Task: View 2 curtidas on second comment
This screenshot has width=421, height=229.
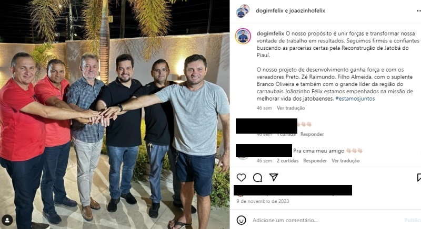Action: (287, 160)
